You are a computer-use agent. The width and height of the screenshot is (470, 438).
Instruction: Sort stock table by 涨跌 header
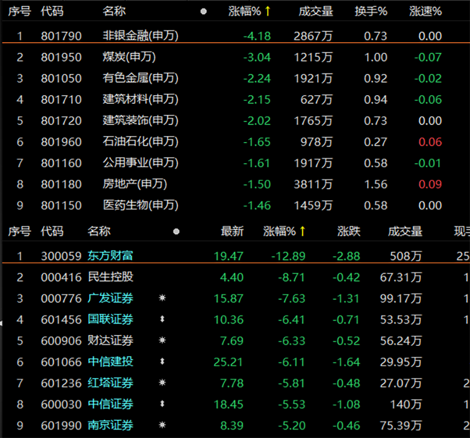click(x=348, y=231)
